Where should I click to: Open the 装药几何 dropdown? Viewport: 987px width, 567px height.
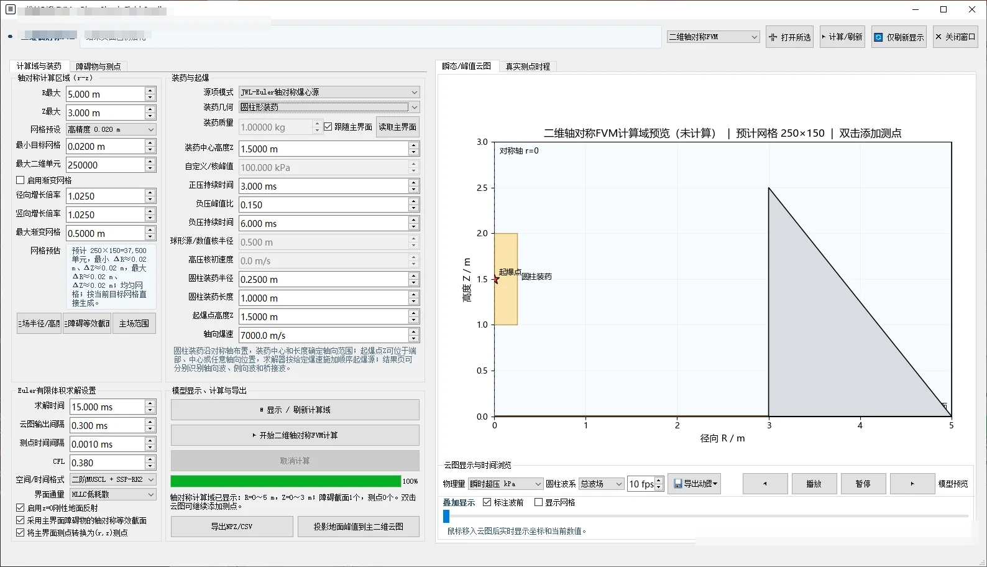pyautogui.click(x=329, y=107)
